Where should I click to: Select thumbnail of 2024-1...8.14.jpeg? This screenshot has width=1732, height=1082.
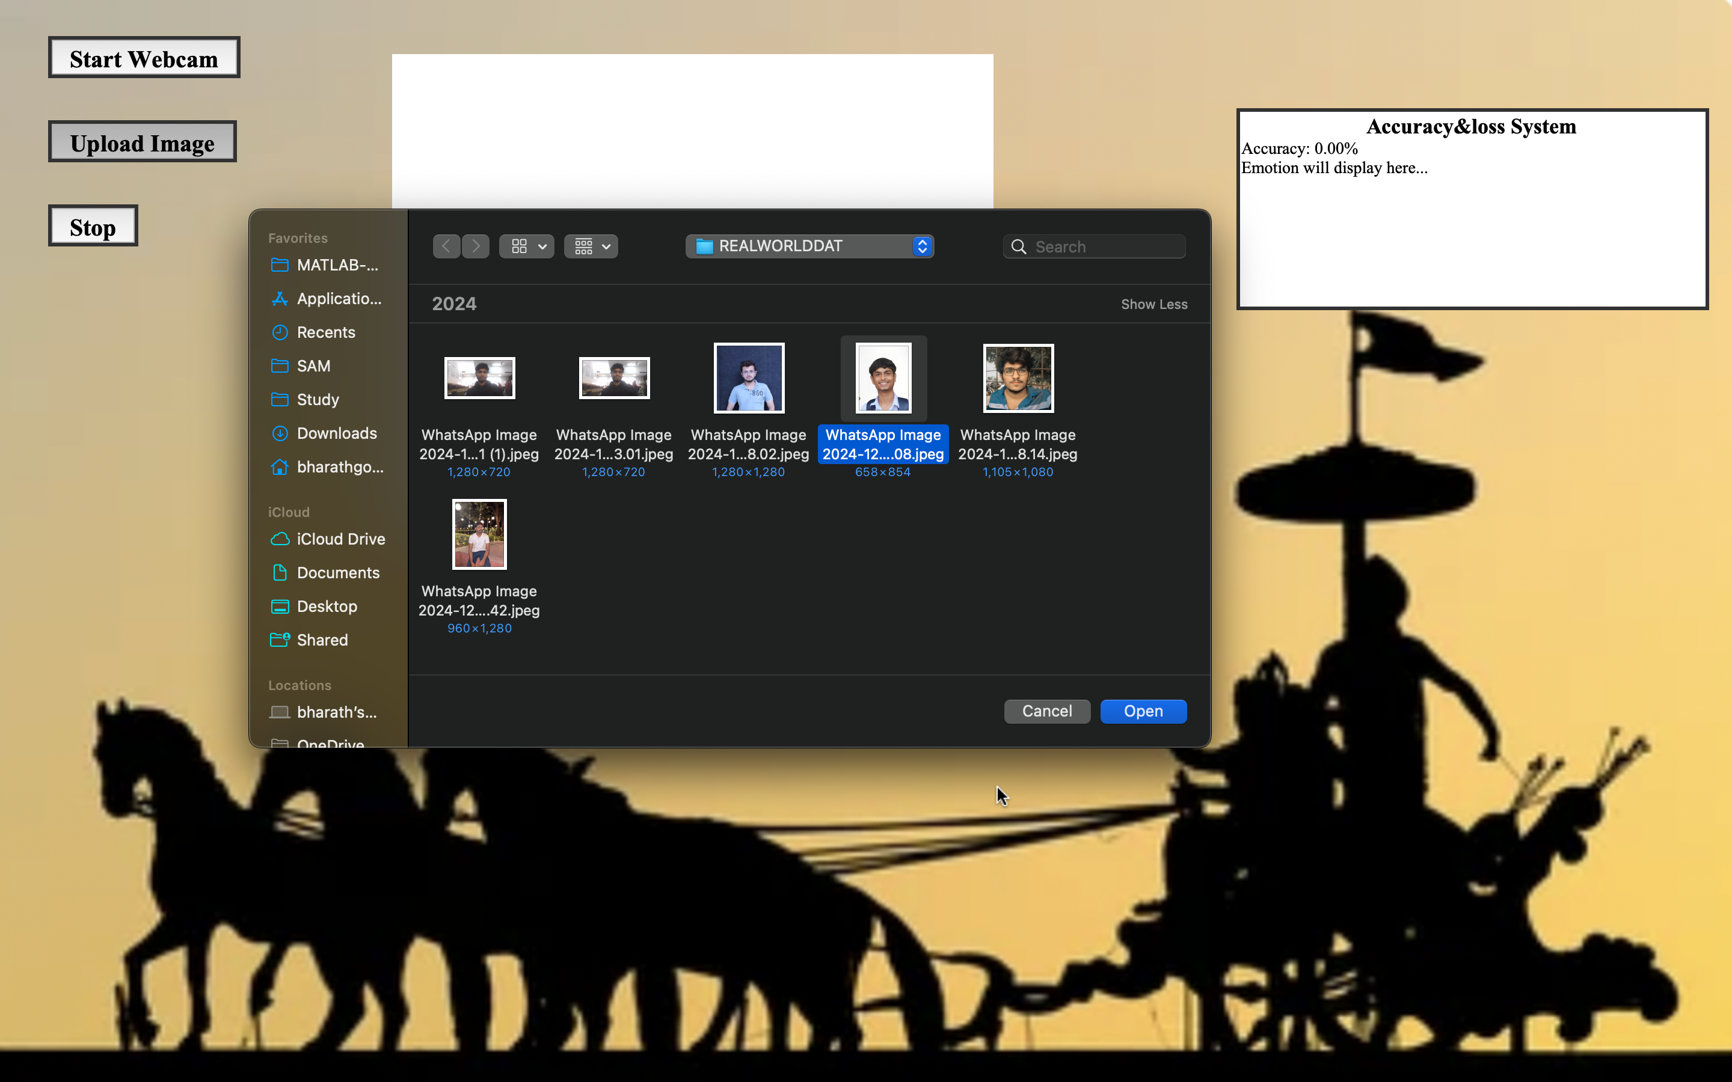tap(1018, 378)
